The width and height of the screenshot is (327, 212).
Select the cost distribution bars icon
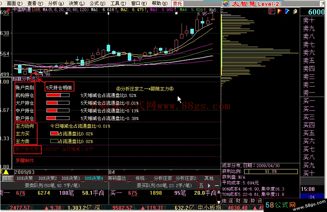(x=272, y=11)
